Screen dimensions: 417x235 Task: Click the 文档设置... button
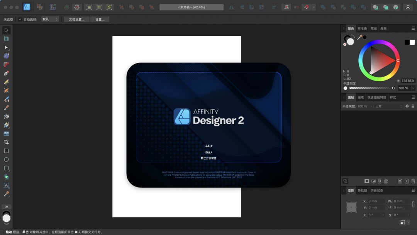coord(76,19)
